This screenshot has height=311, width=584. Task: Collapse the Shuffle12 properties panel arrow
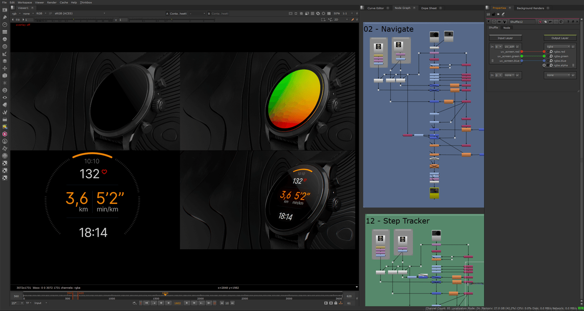(489, 22)
